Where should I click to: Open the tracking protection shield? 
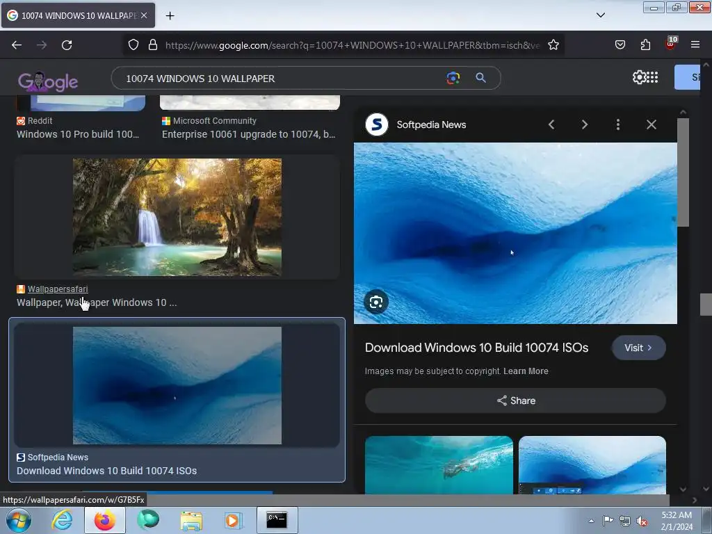133,44
